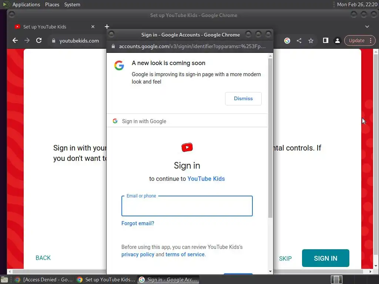Open the Applications menu
This screenshot has width=379, height=284.
pyautogui.click(x=26, y=4)
